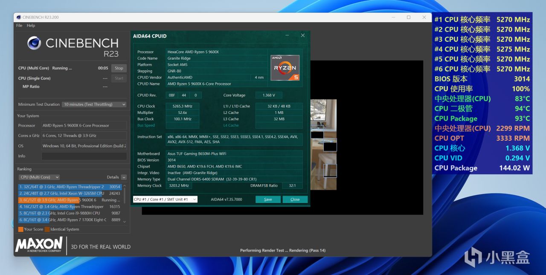Click the ranking list scroll down arrow
The image size is (546, 275).
click(125, 221)
